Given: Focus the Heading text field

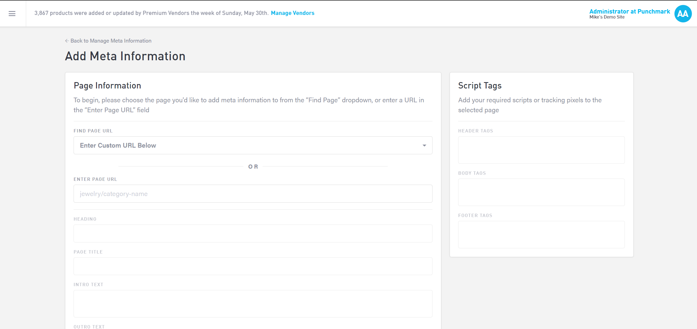Looking at the screenshot, I should [x=253, y=234].
